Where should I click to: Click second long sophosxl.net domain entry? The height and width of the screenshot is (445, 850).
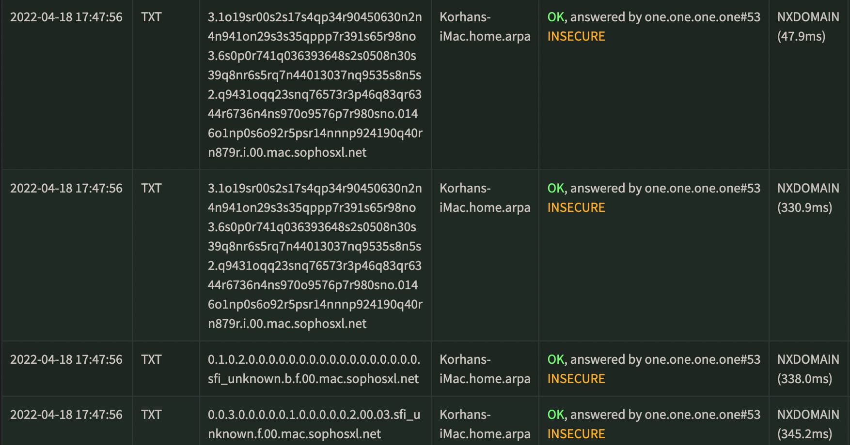pyautogui.click(x=315, y=256)
